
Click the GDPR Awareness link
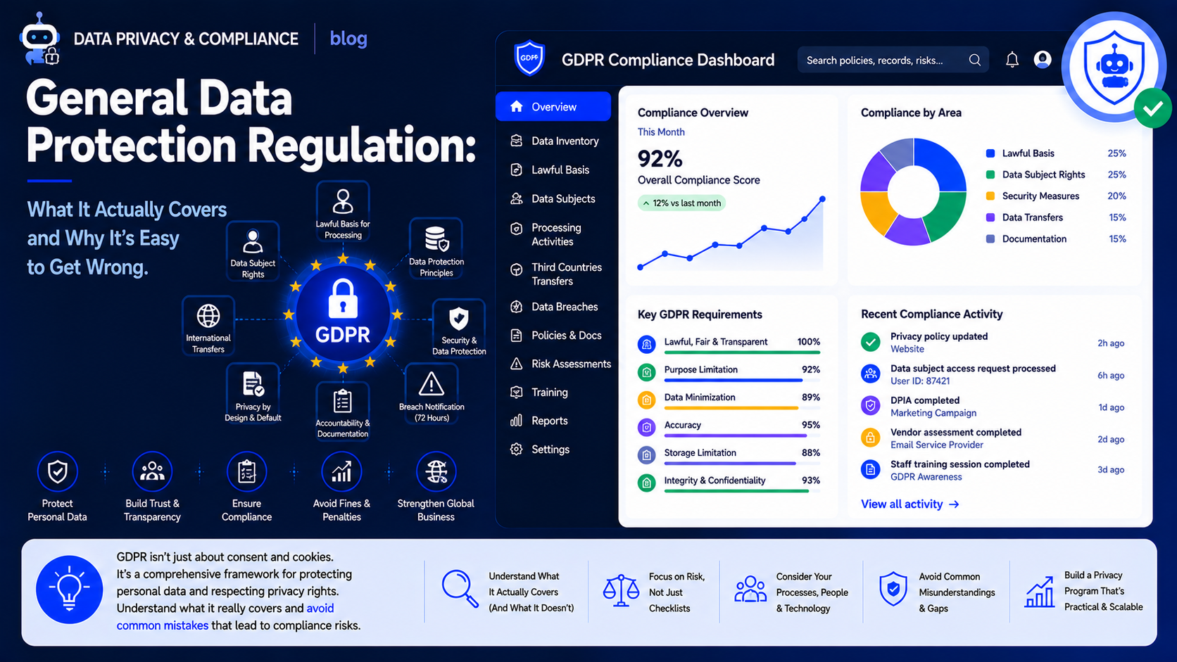(x=926, y=477)
